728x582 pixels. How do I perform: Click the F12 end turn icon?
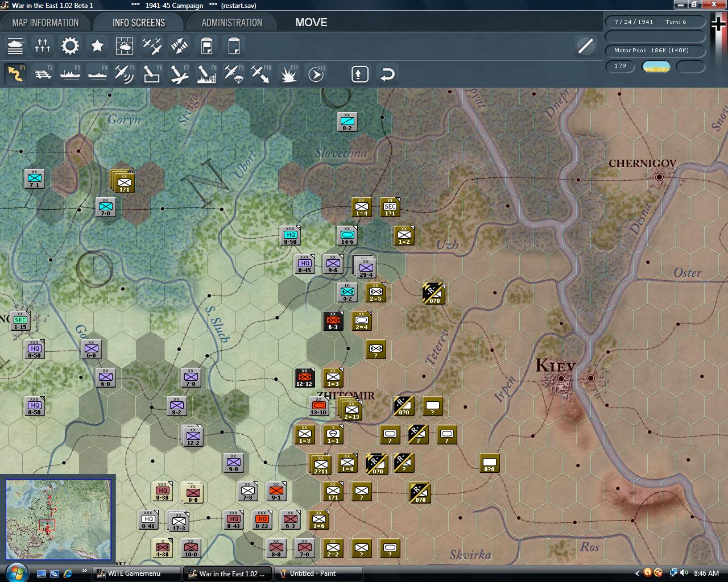pos(316,74)
